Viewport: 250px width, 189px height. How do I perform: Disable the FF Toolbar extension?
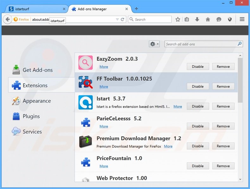(x=198, y=86)
